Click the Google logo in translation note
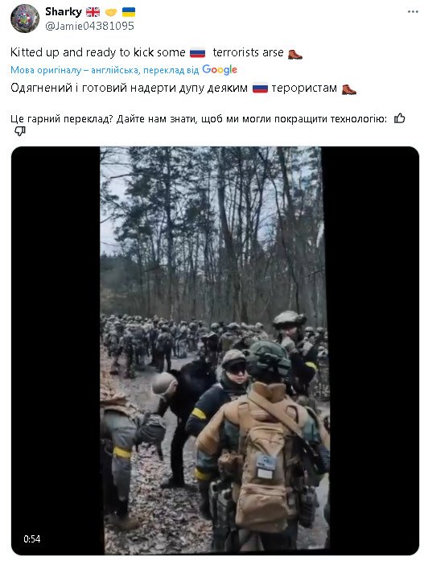 tap(220, 69)
